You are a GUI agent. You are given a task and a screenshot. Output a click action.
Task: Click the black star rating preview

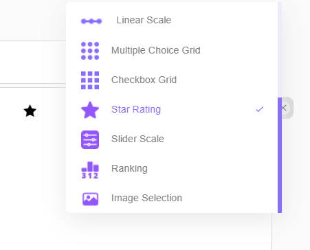click(30, 111)
